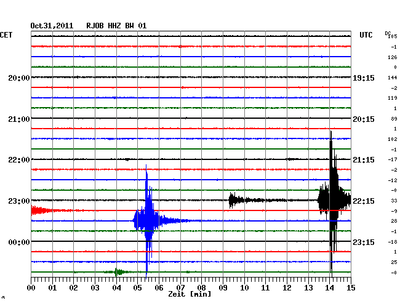Click the DC offset value -12

(x=393, y=180)
